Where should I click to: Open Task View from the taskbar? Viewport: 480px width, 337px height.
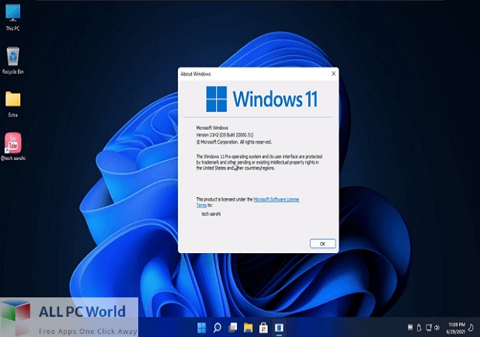tap(233, 328)
